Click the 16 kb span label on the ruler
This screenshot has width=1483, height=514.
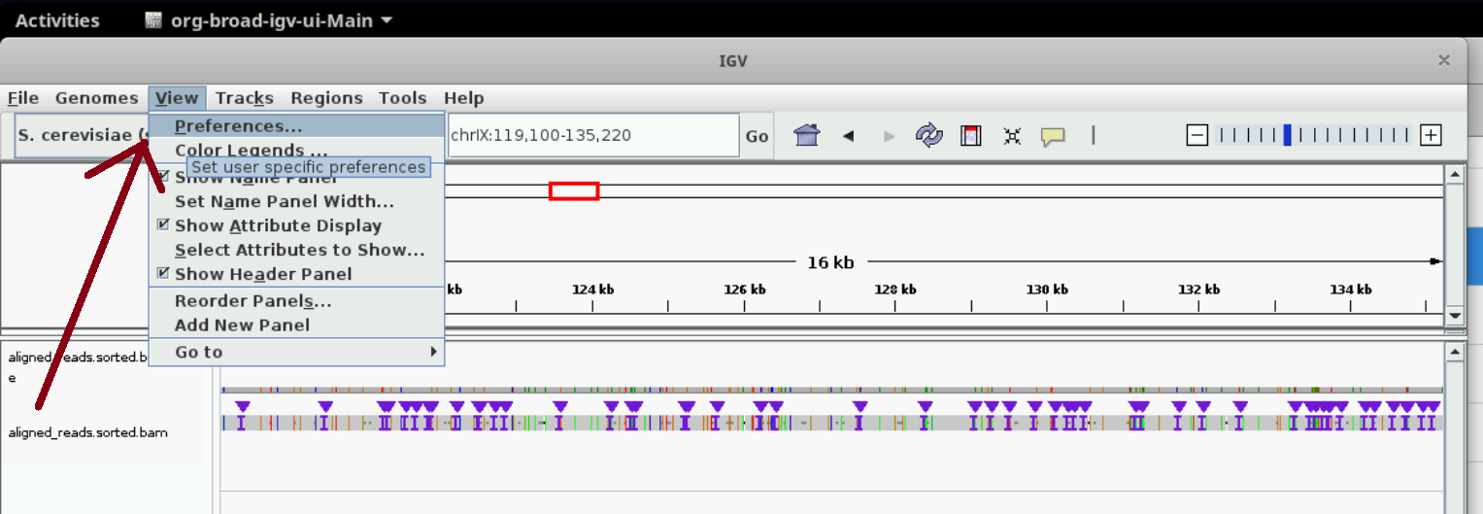click(830, 262)
